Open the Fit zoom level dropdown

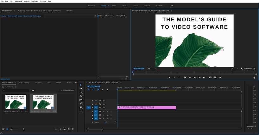[x=152, y=68]
